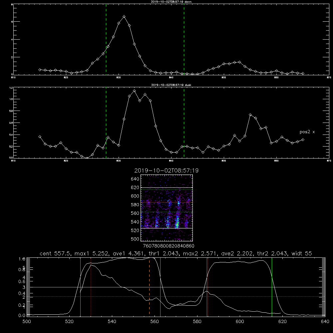The height and width of the screenshot is (333, 333).
Task: Click the 'max2 2.571' value
Action: coord(201,253)
